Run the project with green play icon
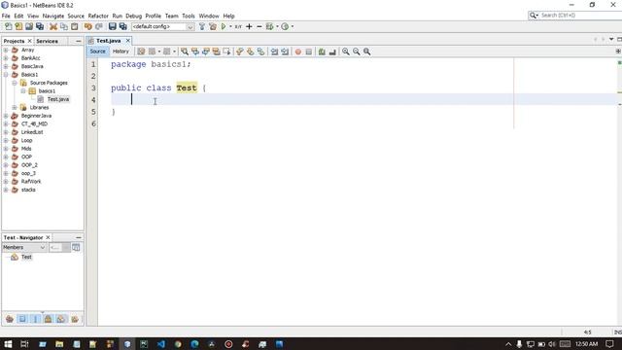The height and width of the screenshot is (350, 622). tap(224, 26)
